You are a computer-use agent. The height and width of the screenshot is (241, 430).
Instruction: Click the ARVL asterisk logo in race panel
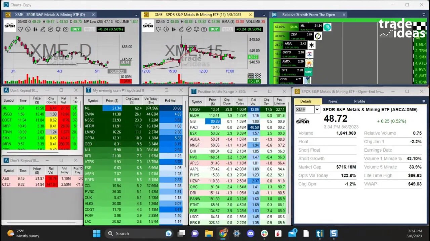[311, 45]
